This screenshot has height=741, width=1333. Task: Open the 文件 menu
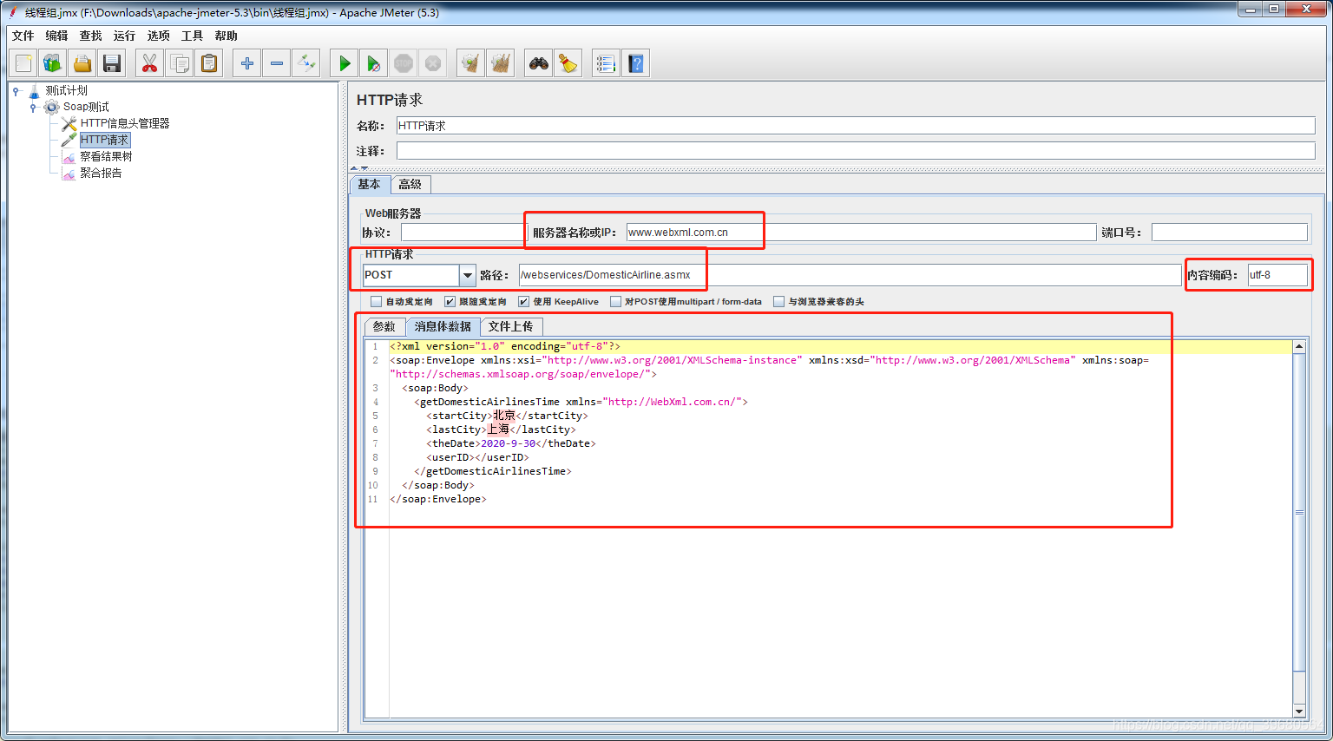point(23,36)
